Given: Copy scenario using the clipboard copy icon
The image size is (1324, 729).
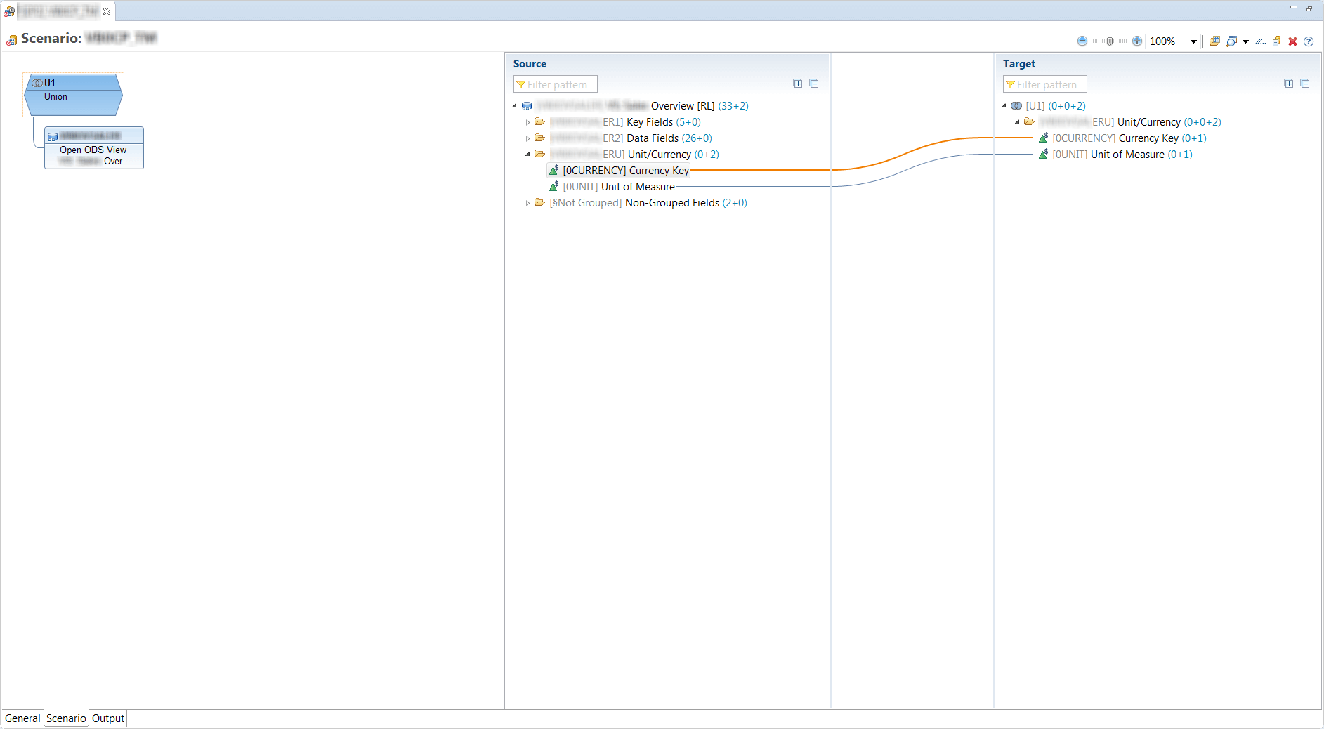Looking at the screenshot, I should (1276, 41).
